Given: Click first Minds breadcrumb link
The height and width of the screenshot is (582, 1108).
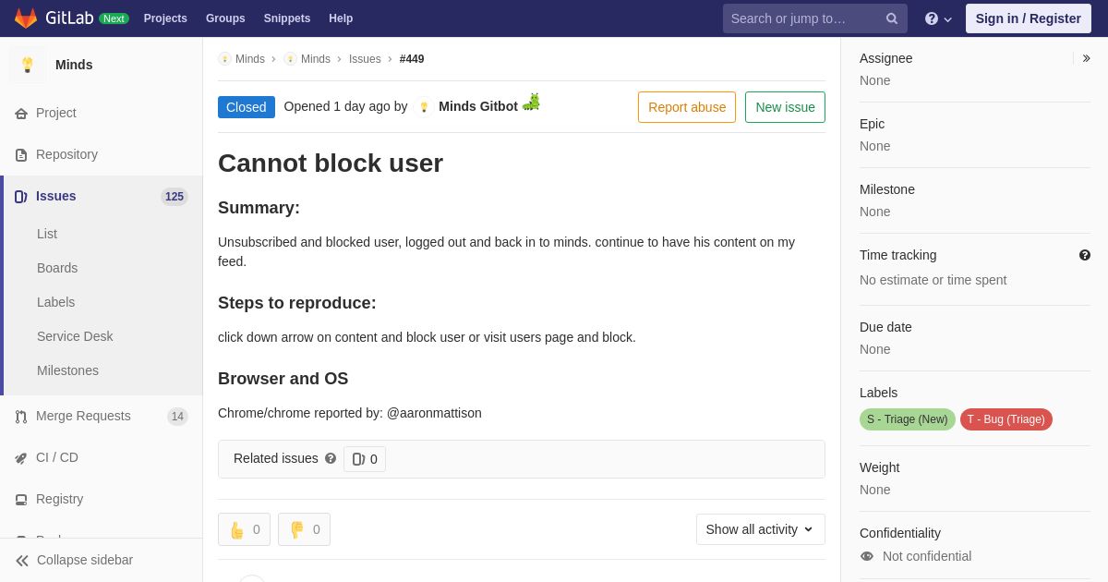Looking at the screenshot, I should [x=250, y=59].
